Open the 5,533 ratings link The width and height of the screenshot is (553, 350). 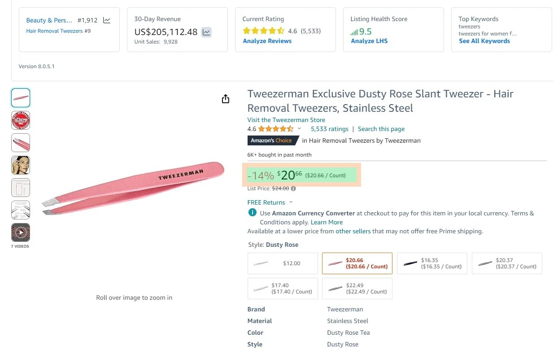click(329, 129)
